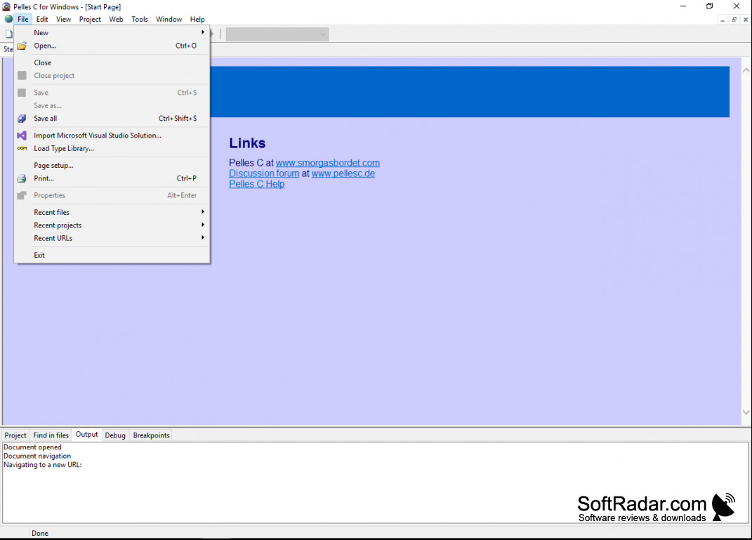Click the File menu header

23,19
